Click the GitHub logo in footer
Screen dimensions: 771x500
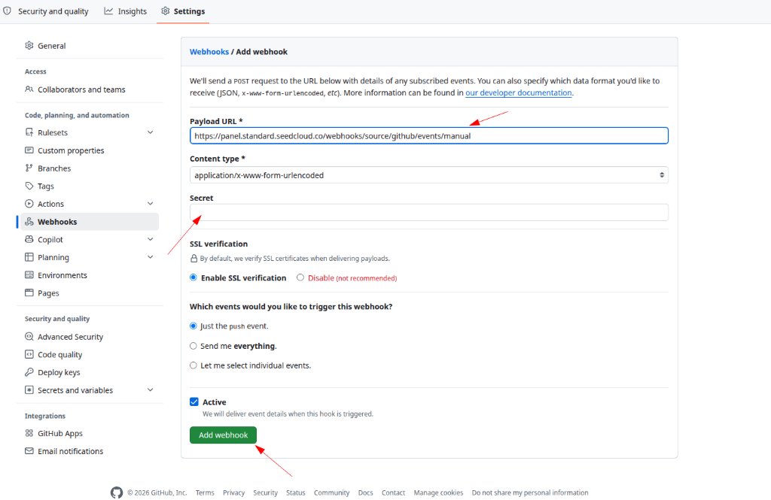pyautogui.click(x=117, y=492)
